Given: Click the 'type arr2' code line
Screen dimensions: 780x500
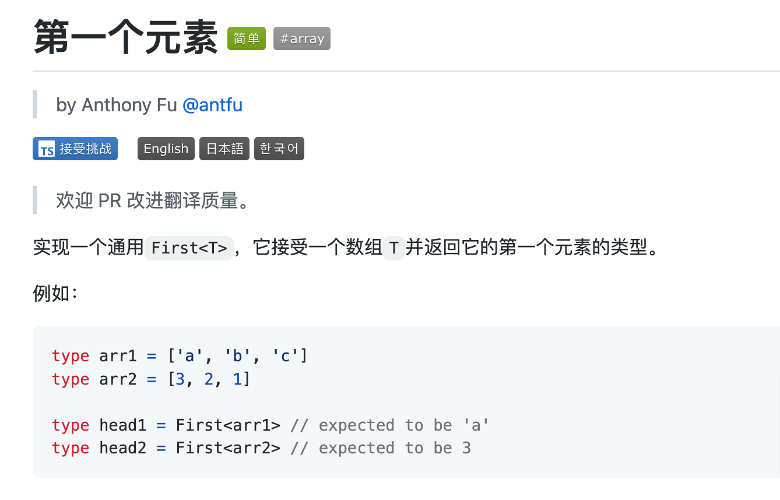Looking at the screenshot, I should click(150, 379).
